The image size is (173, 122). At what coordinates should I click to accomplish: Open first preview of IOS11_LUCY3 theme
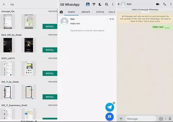(x=8, y=69)
